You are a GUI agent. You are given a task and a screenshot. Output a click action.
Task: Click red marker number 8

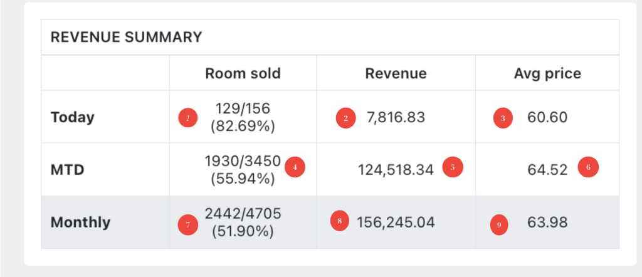[x=340, y=221]
